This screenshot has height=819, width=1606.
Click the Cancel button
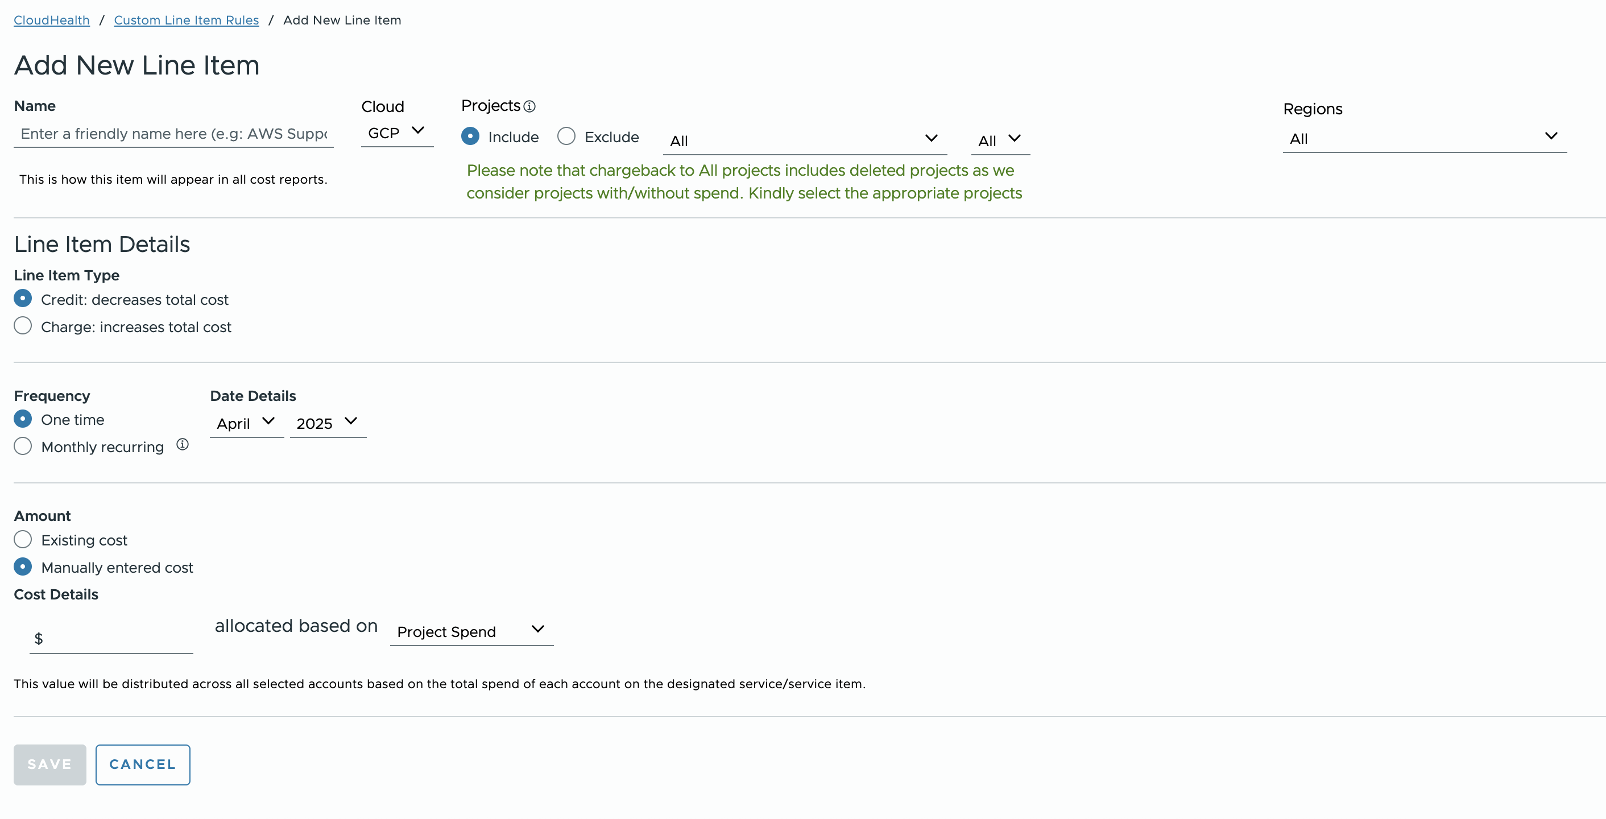[143, 764]
